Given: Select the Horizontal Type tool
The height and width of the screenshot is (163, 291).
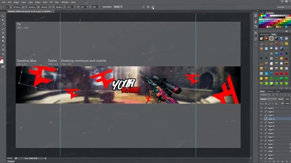Looking at the screenshot, I should click(x=3, y=46).
